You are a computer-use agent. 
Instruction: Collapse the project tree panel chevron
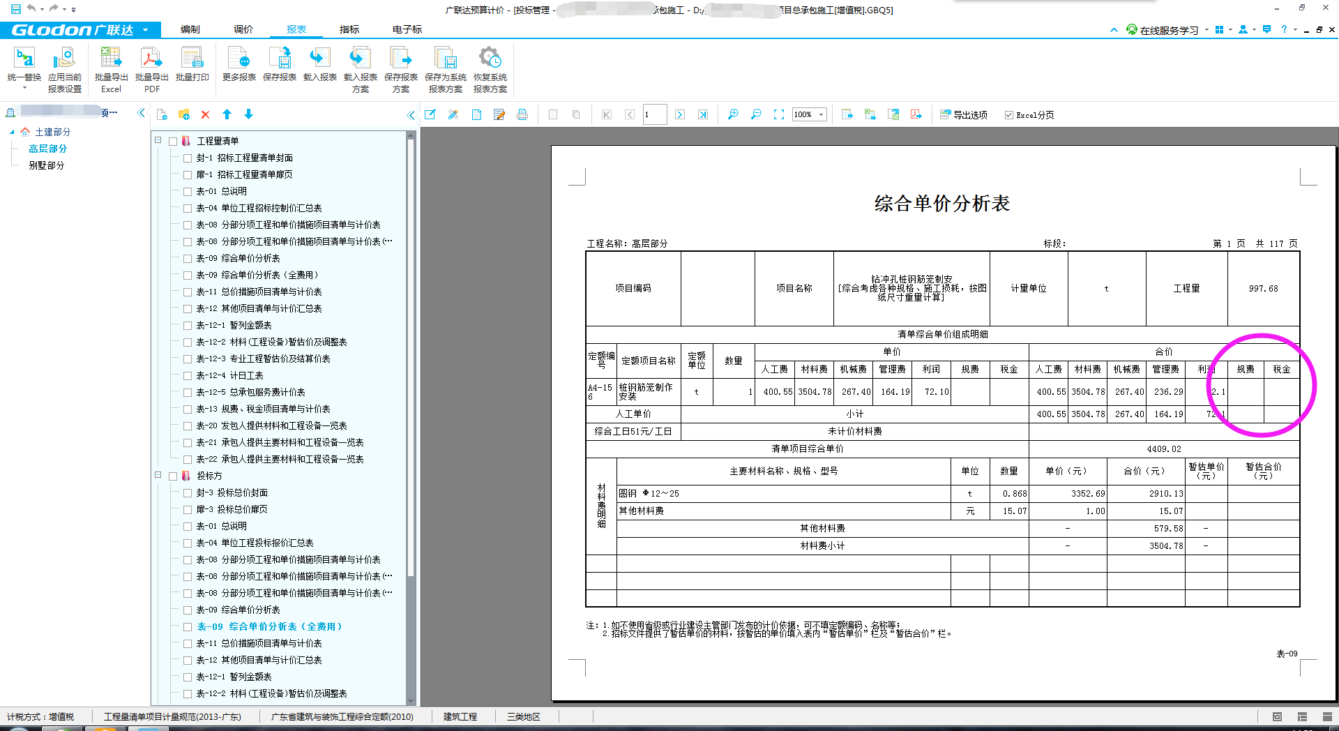(x=142, y=112)
